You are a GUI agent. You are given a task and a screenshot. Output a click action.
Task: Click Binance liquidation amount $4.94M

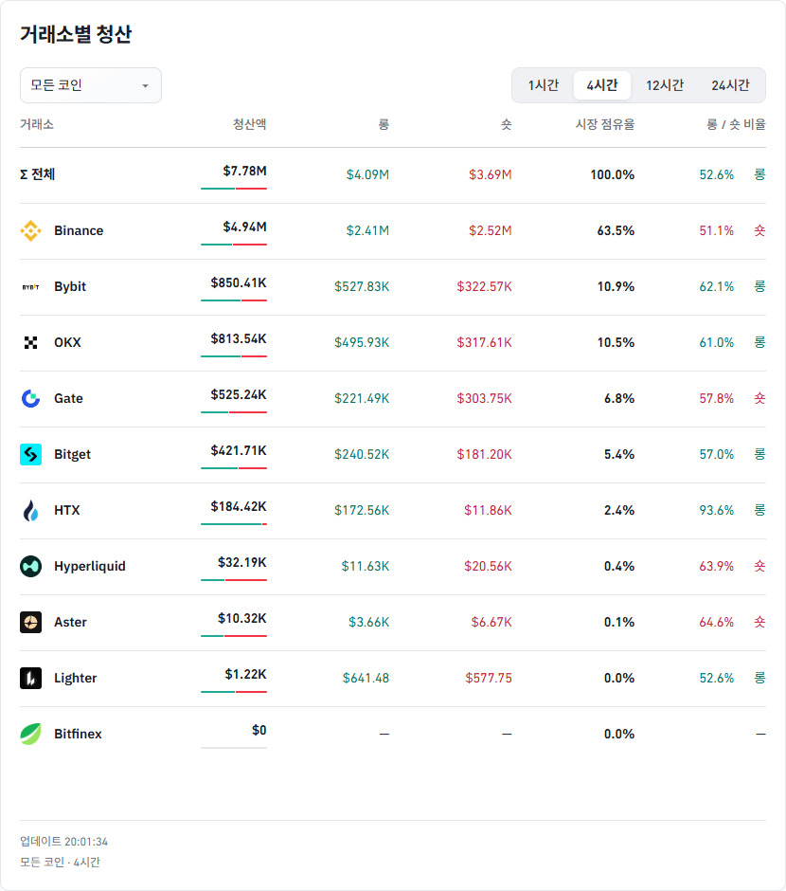pos(244,227)
